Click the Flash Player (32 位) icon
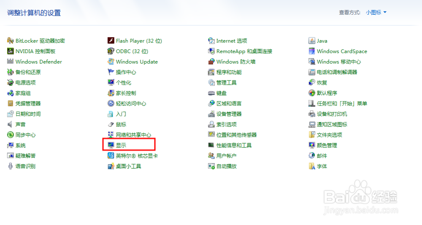Viewport: 422px width, 225px height. click(x=111, y=40)
